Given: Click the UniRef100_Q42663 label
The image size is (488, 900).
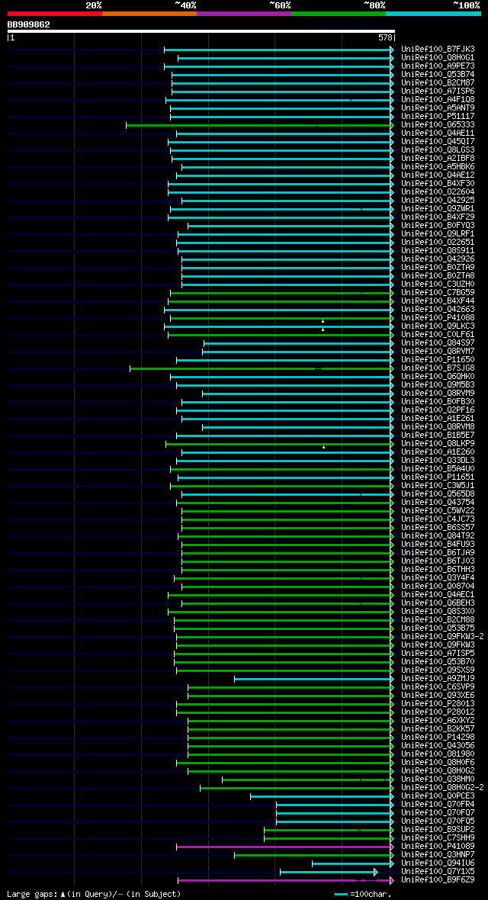Looking at the screenshot, I should (438, 310).
